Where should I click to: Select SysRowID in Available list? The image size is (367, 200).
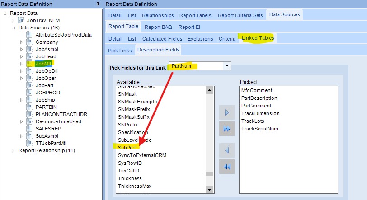point(130,163)
